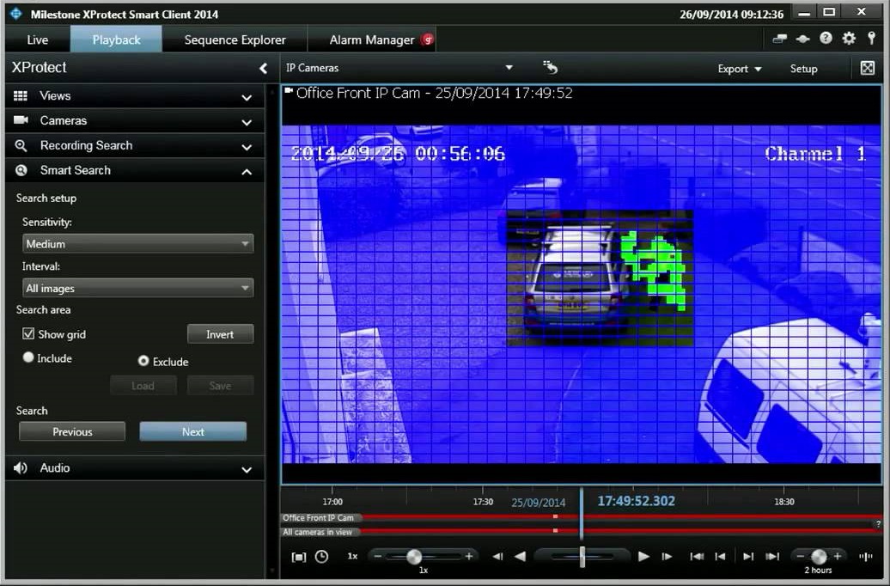The height and width of the screenshot is (586, 890).
Task: Click the 2 hours timeline span slider
Action: click(819, 557)
